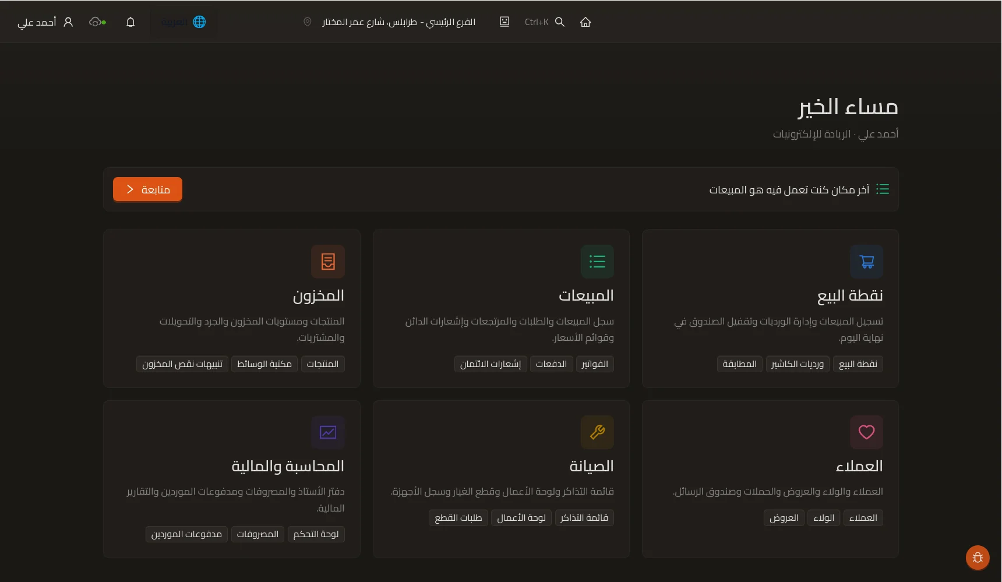Click the مدفوعات الموردين chip
1002x582 pixels.
tap(186, 534)
